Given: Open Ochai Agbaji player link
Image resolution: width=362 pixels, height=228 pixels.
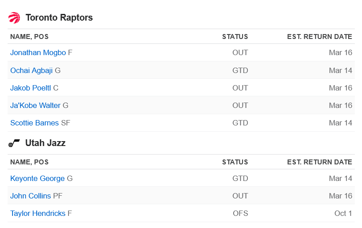Looking at the screenshot, I should tap(31, 70).
